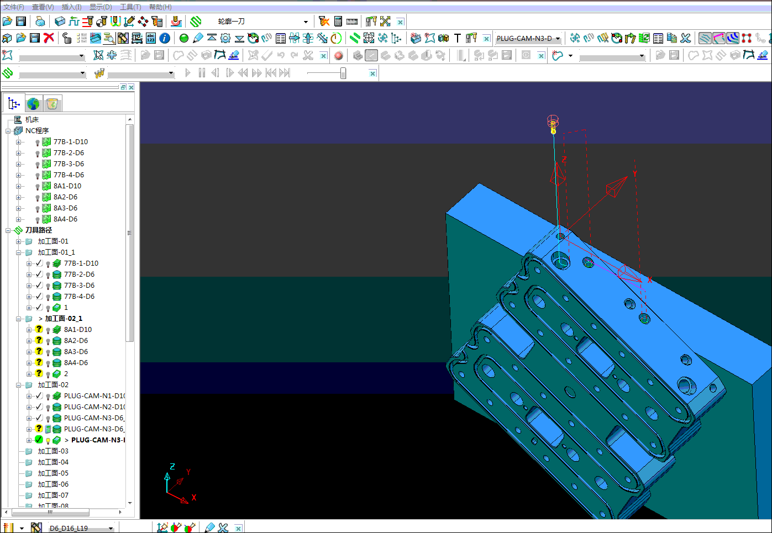Select the 加工面-05 folder
This screenshot has width=772, height=533.
(x=53, y=473)
